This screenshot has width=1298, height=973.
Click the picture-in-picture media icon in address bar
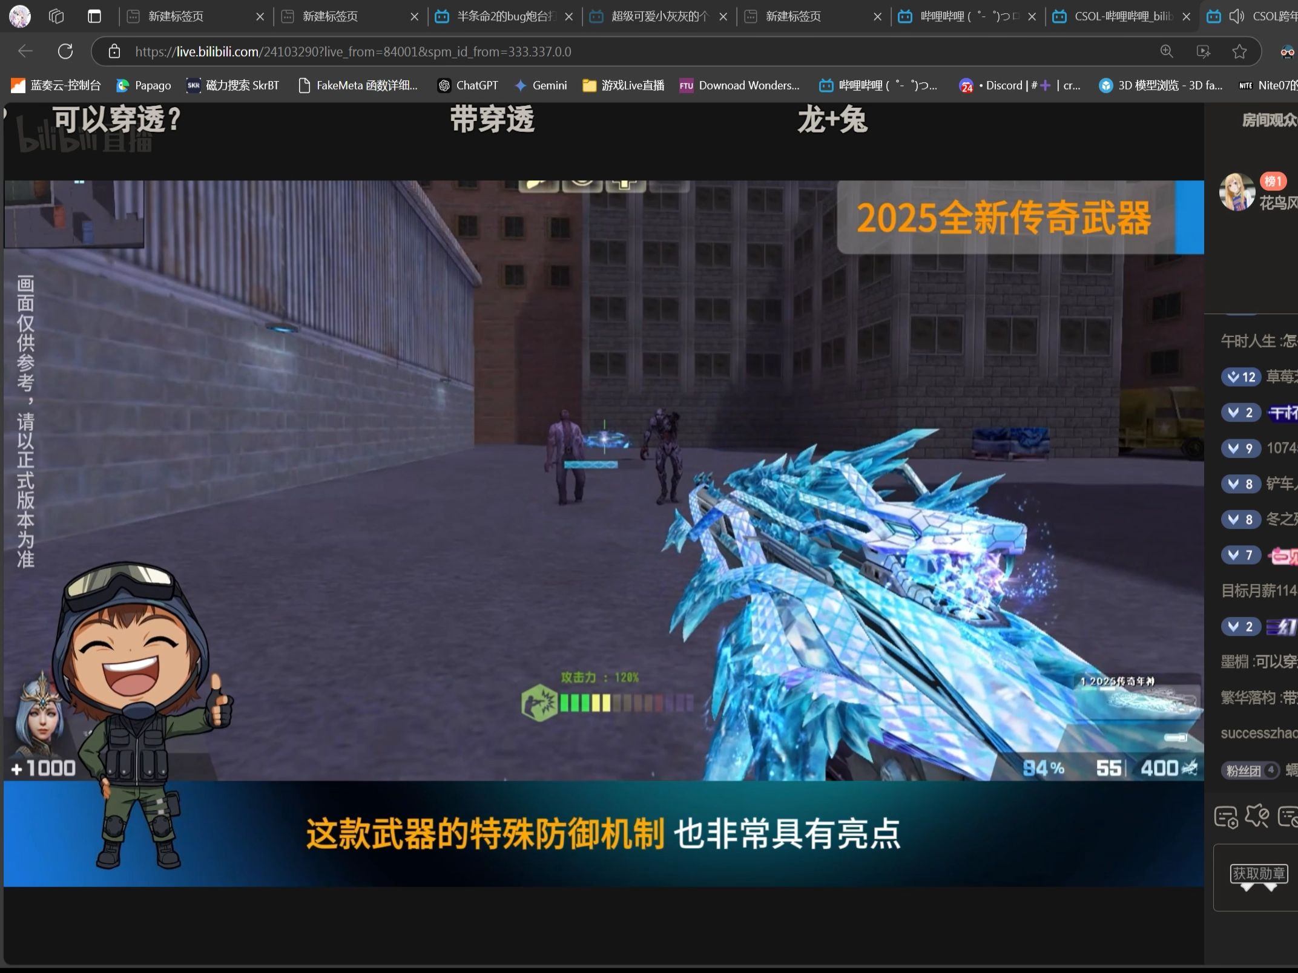click(1204, 51)
